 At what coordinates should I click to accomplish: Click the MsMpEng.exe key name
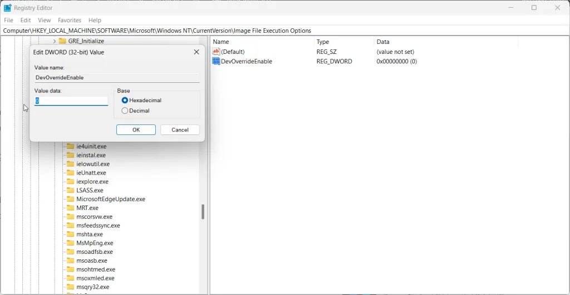95,243
